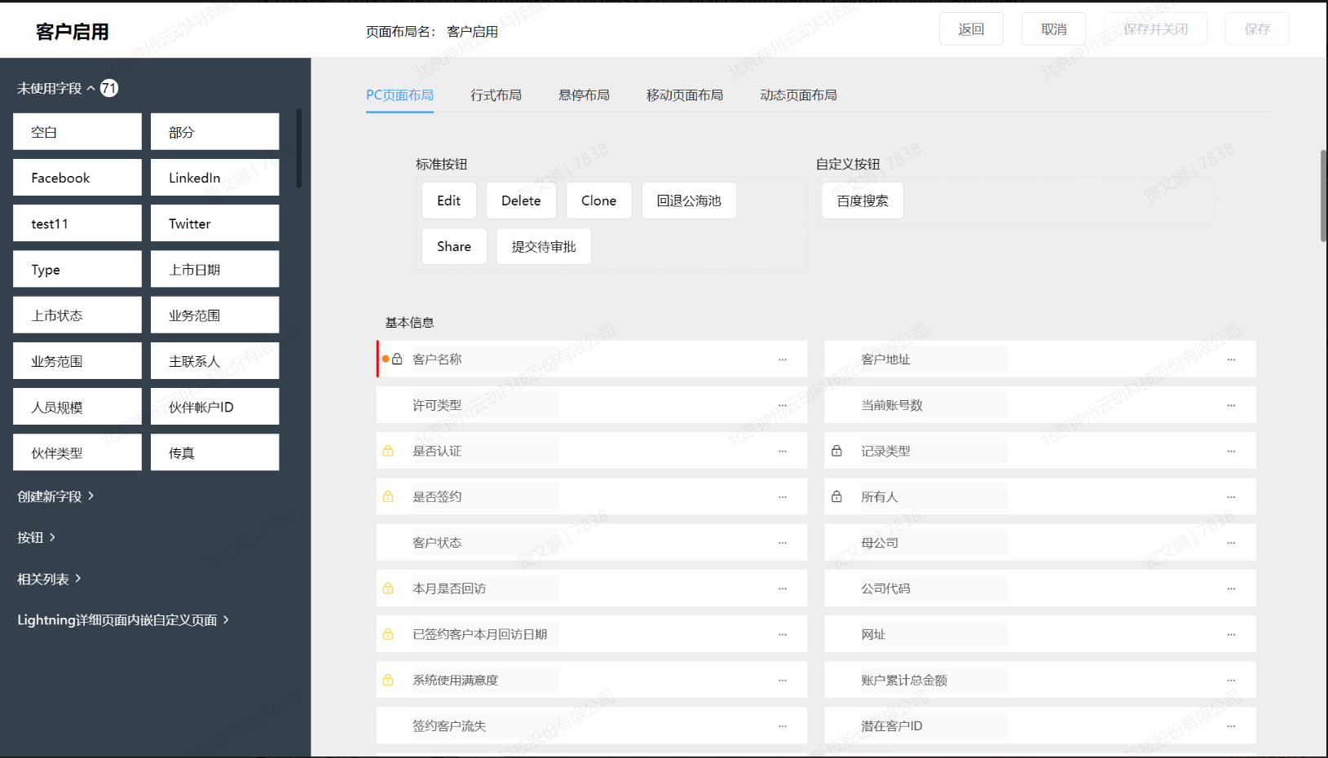
Task: Click the lock icon beside 所有人
Action: (836, 496)
